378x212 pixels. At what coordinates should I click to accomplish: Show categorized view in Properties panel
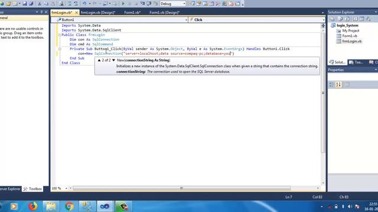point(331,84)
